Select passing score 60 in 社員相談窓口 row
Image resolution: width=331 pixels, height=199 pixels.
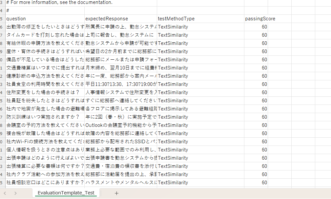[x=256, y=183]
